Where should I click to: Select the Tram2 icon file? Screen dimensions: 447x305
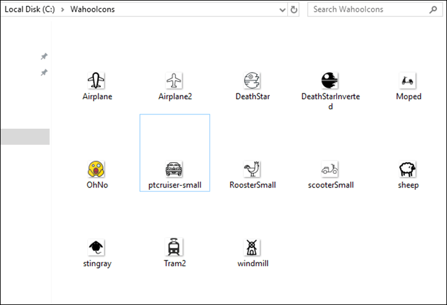(x=174, y=247)
